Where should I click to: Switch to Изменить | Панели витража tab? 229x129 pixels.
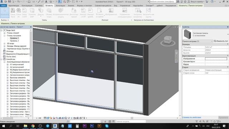click(x=191, y=6)
